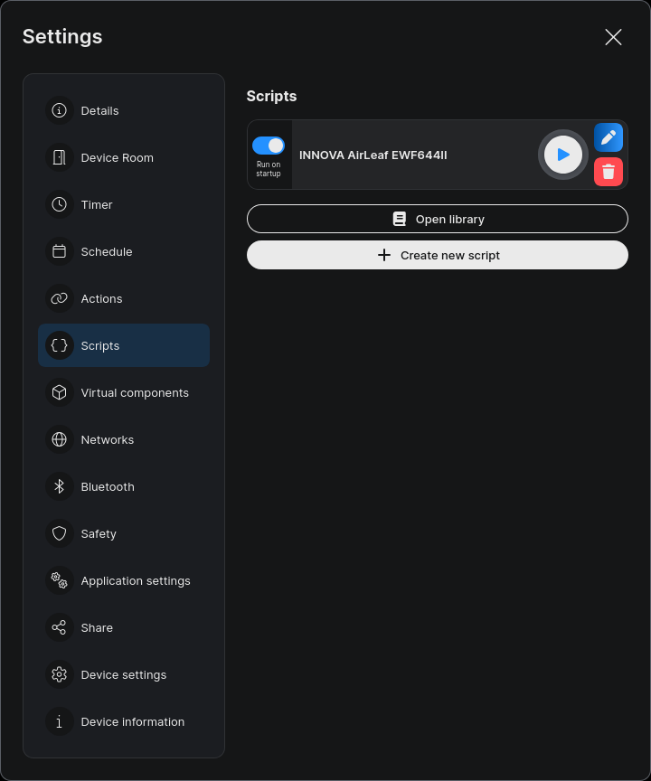Click the Virtual components cube icon
The height and width of the screenshot is (781, 651).
tap(60, 392)
